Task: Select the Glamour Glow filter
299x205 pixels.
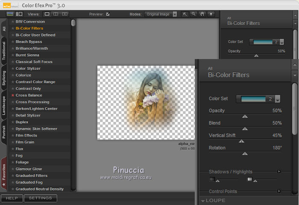Action: [29, 169]
